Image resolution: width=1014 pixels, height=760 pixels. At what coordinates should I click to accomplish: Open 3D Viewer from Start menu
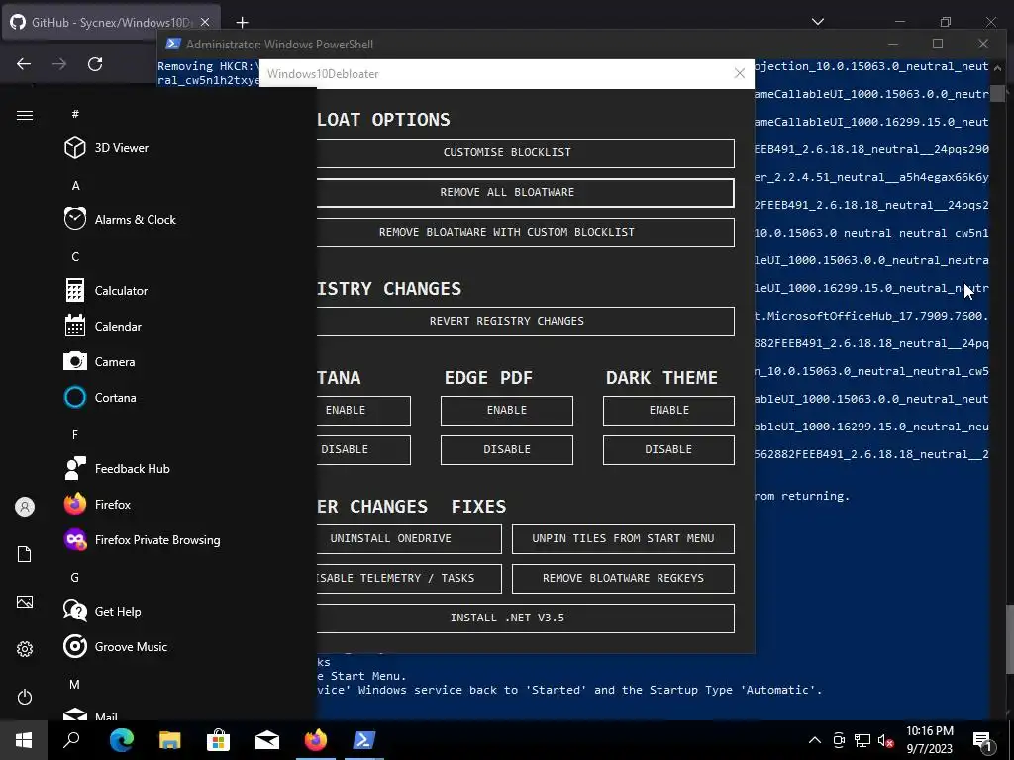pos(122,148)
